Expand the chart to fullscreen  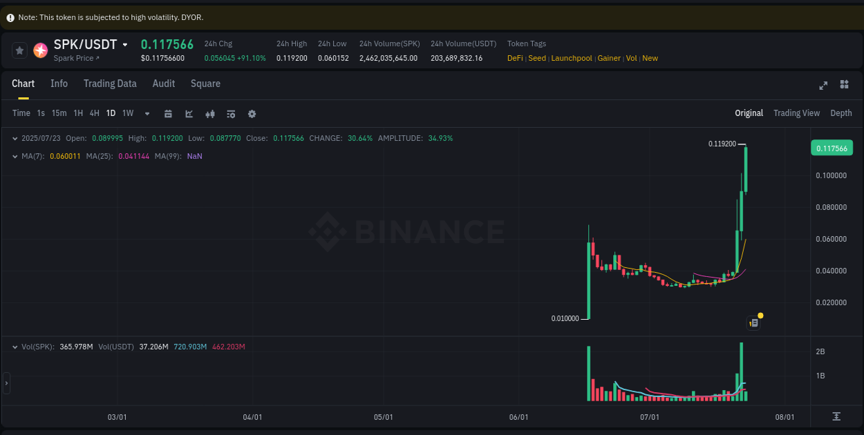pos(823,84)
